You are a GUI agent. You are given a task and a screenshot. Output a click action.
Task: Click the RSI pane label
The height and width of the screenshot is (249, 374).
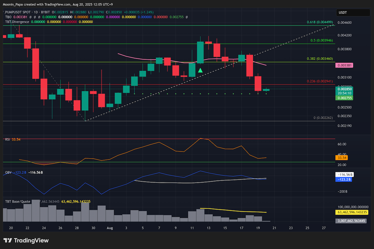tap(7, 140)
